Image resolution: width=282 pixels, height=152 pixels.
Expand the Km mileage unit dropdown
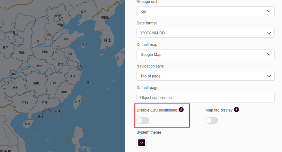205,12
